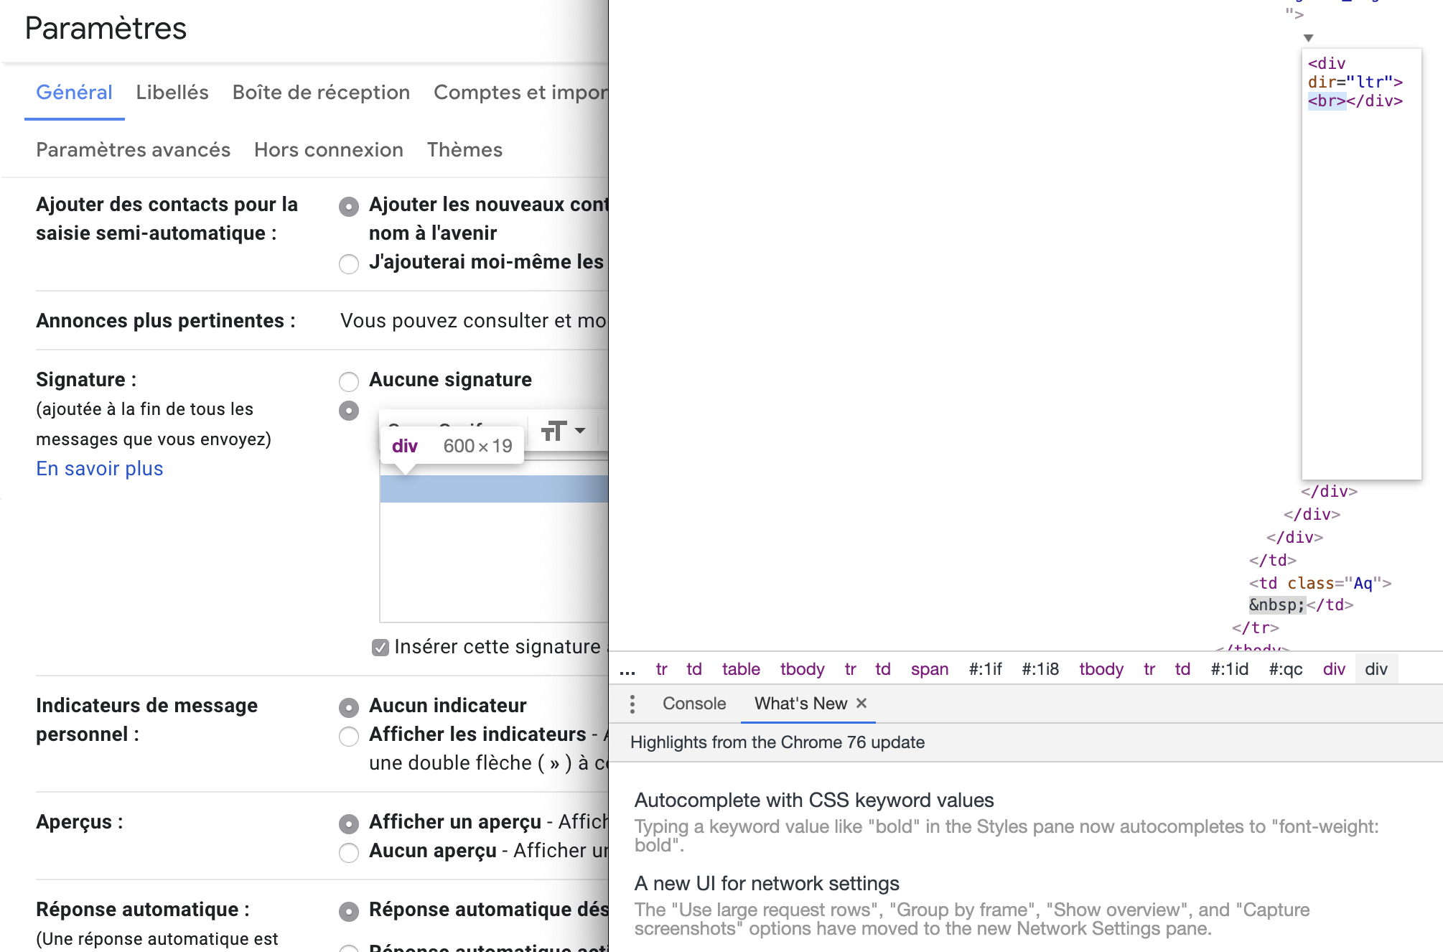The width and height of the screenshot is (1443, 952).
Task: Select 'table' in the DOM breadcrumb
Action: pyautogui.click(x=741, y=669)
